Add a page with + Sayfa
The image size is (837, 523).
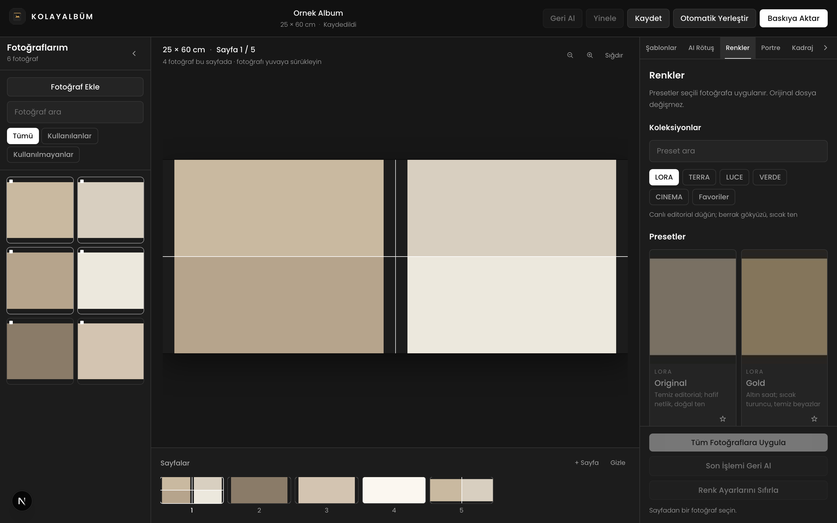tap(586, 463)
